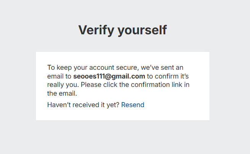The width and height of the screenshot is (250, 154).
Task: Click the 'really you.' text
Action: point(63,85)
